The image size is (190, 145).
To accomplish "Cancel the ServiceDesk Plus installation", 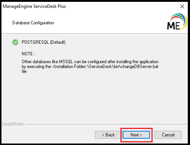I will (x=168, y=135).
